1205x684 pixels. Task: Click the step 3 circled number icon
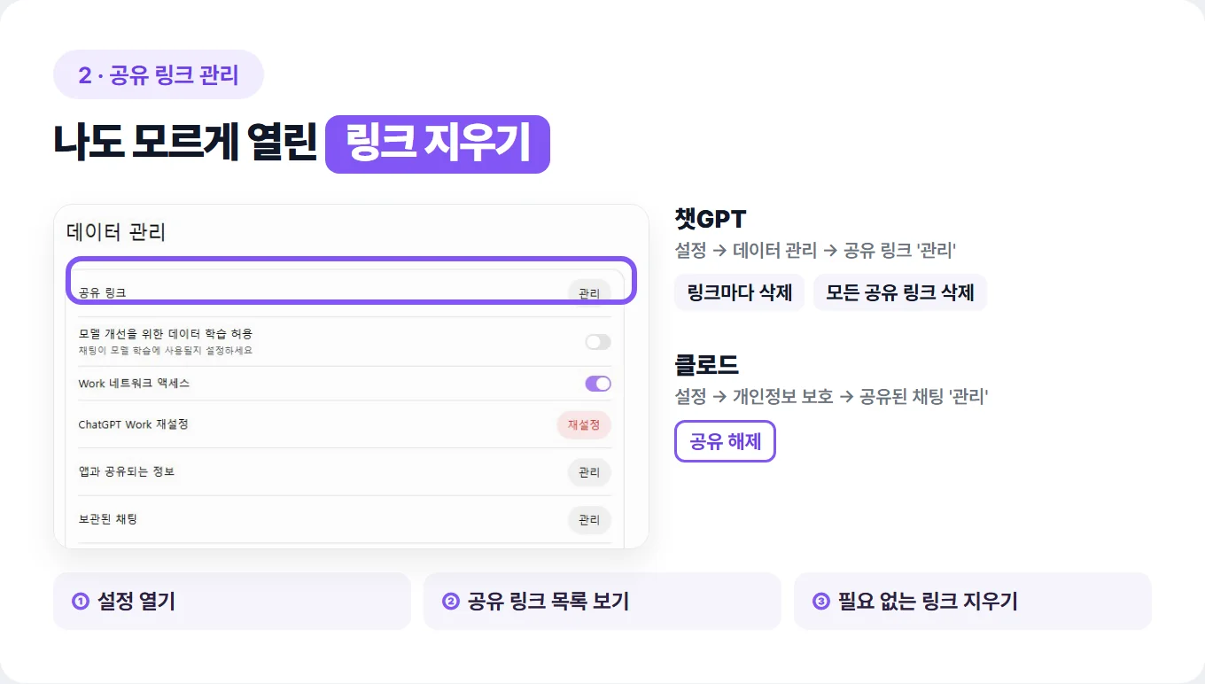[x=821, y=602]
